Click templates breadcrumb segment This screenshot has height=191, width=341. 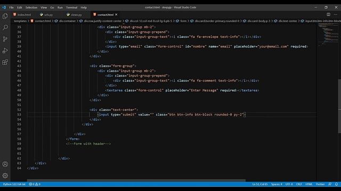[x=20, y=21]
